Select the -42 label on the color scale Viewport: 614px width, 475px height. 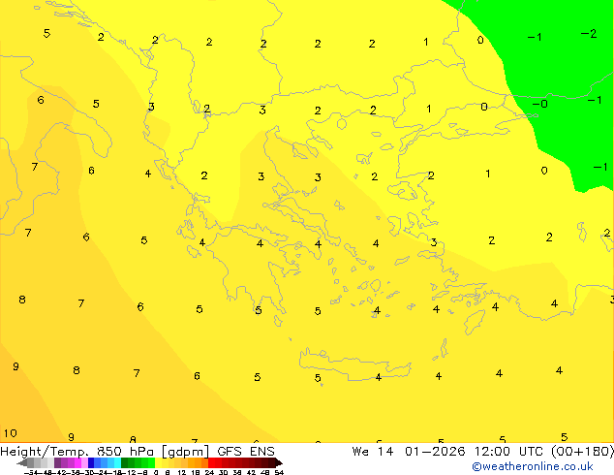[61, 472]
